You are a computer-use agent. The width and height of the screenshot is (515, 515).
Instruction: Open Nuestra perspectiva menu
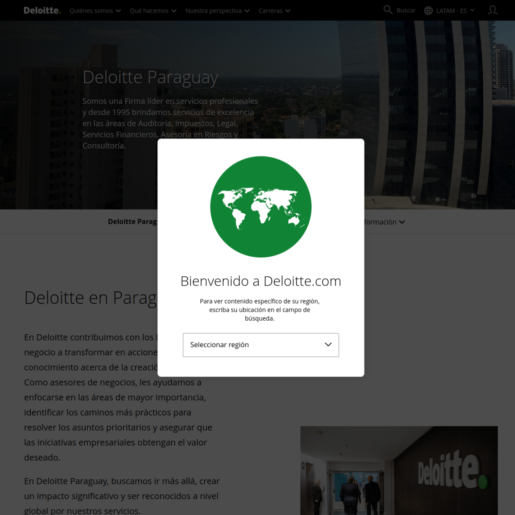pyautogui.click(x=217, y=10)
